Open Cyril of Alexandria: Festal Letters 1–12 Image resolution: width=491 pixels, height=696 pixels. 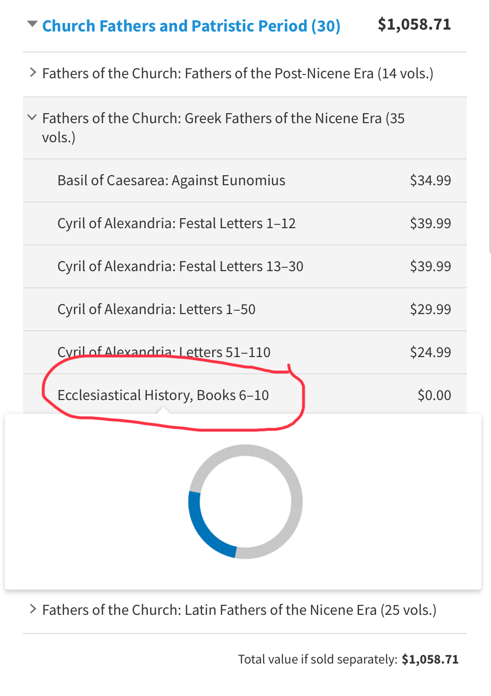tap(176, 223)
